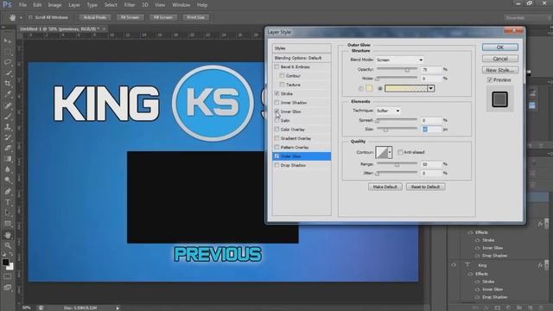
Task: Click the Size value input field
Action: (431, 130)
